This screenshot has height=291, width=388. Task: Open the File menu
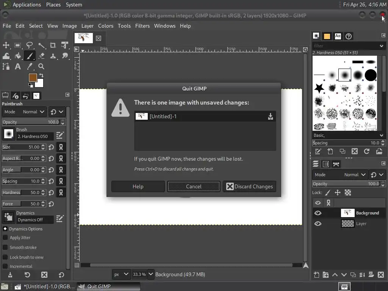pos(7,26)
